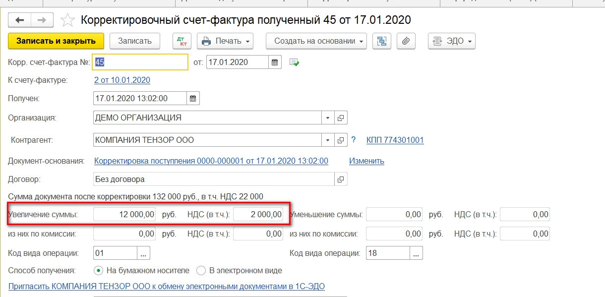This screenshot has width=605, height=297.
Task: Click invite КОМПАНИЯ ТЕНЗОР to 1С-ЭДО link
Action: coord(167,286)
